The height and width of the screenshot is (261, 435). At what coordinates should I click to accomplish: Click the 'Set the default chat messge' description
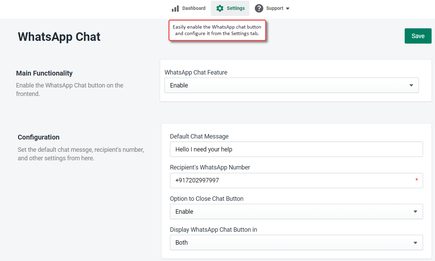pos(81,154)
